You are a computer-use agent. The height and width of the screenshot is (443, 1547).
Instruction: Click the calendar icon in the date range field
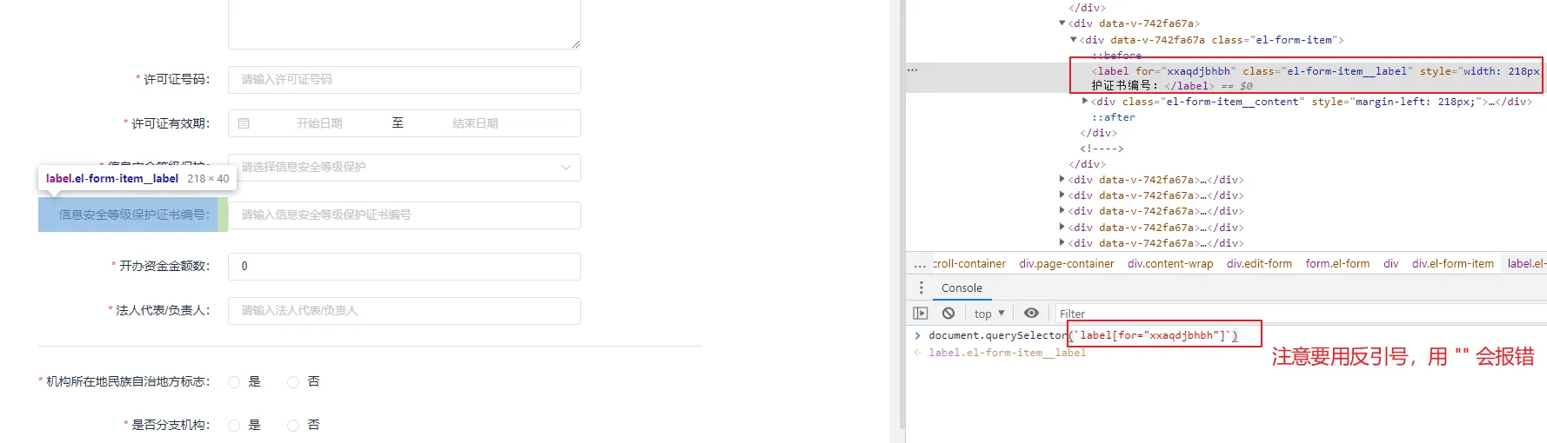point(244,123)
